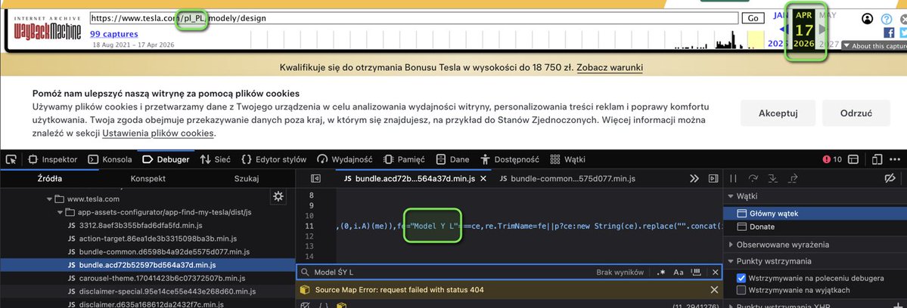The image size is (907, 308).
Task: Open disclaimer-special.95e14ce55e443e268d60.min.js file
Action: tap(161, 291)
